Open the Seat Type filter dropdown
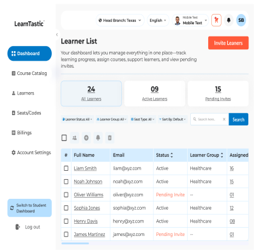The height and width of the screenshot is (252, 256). (142, 120)
